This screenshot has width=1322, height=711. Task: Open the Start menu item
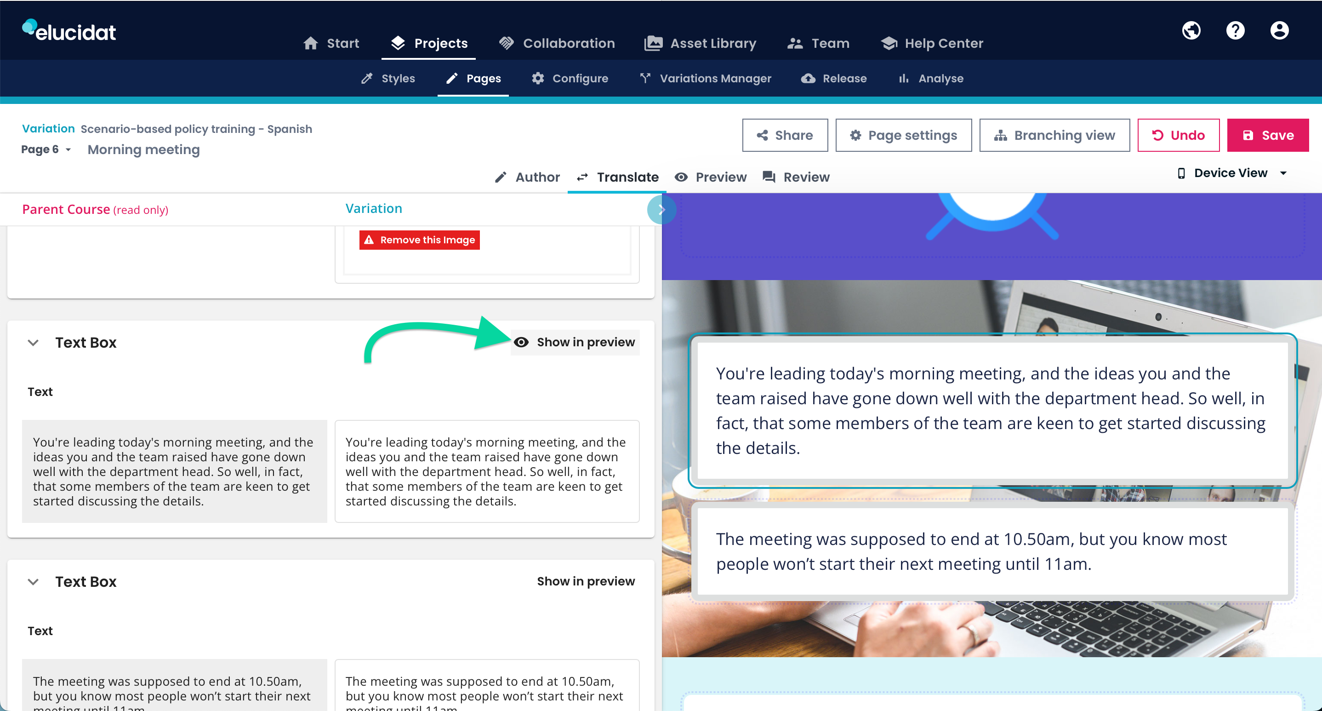click(x=331, y=43)
